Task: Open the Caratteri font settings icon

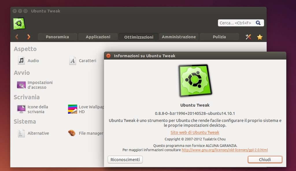Action: [73, 60]
